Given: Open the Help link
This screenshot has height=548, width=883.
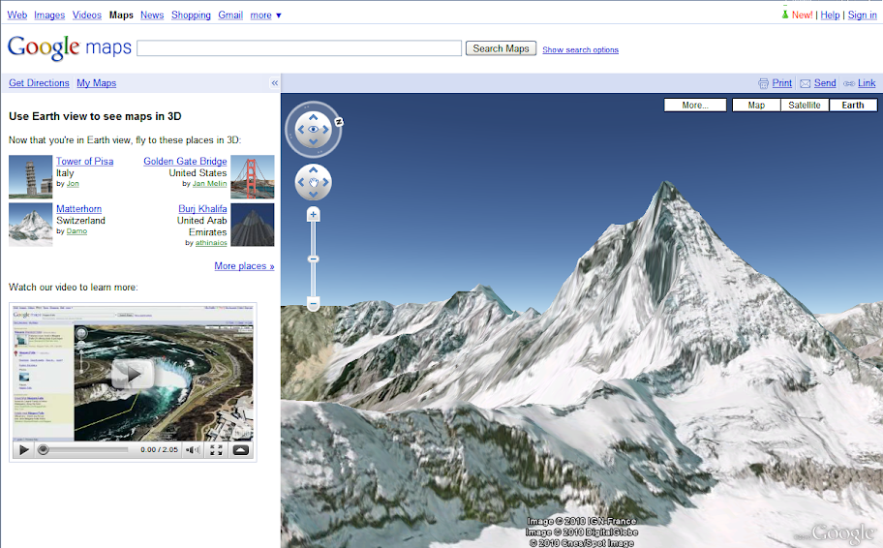Looking at the screenshot, I should 830,15.
